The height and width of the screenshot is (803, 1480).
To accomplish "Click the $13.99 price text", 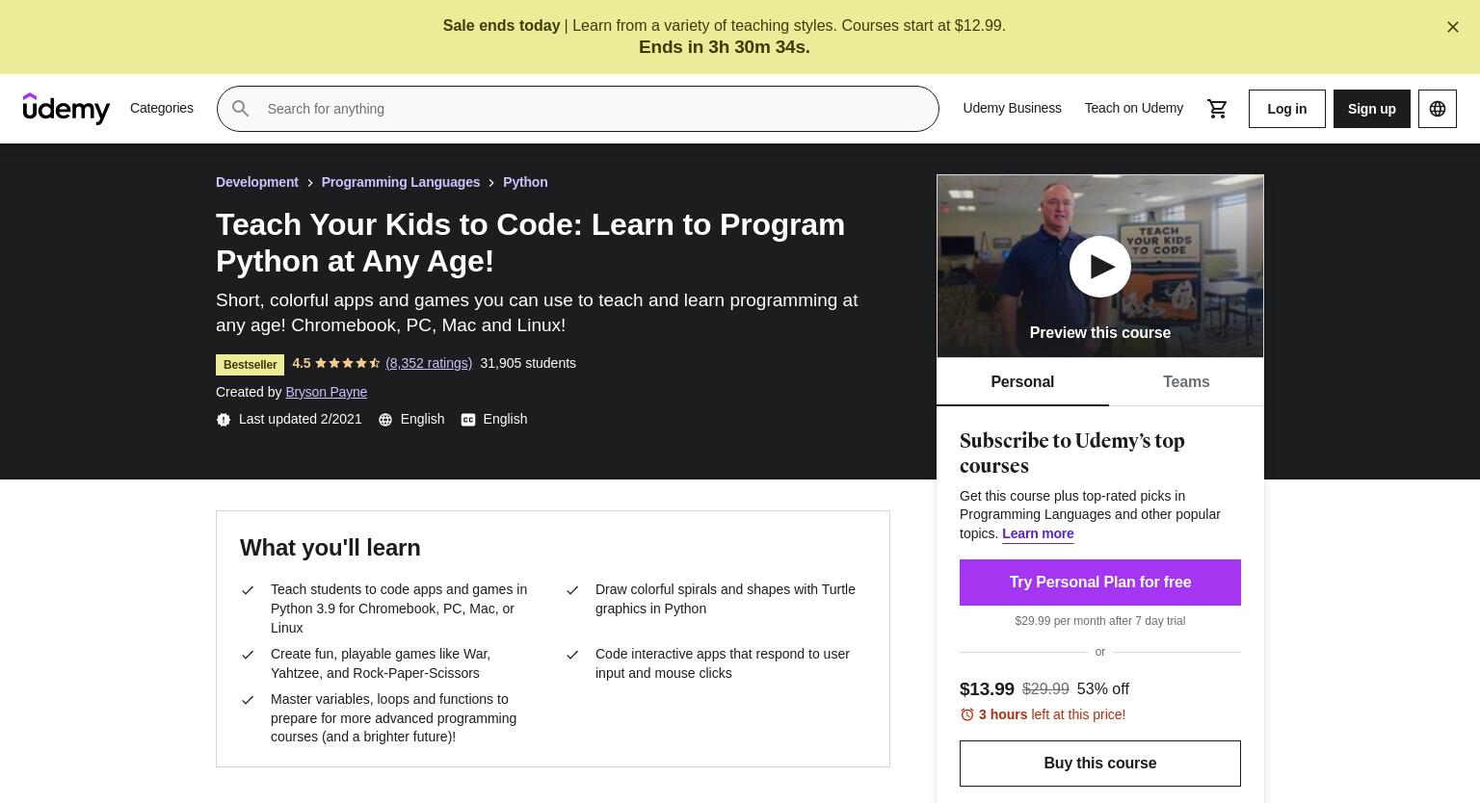I will tap(987, 689).
